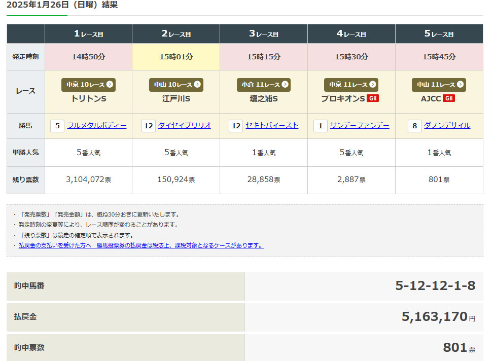The height and width of the screenshot is (361, 494).
Task: Click the highlighted 15時01分 start time cell
Action: 176,57
